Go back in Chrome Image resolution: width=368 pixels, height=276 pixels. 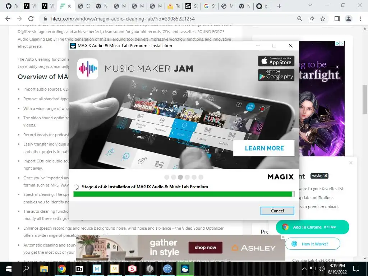click(8, 19)
